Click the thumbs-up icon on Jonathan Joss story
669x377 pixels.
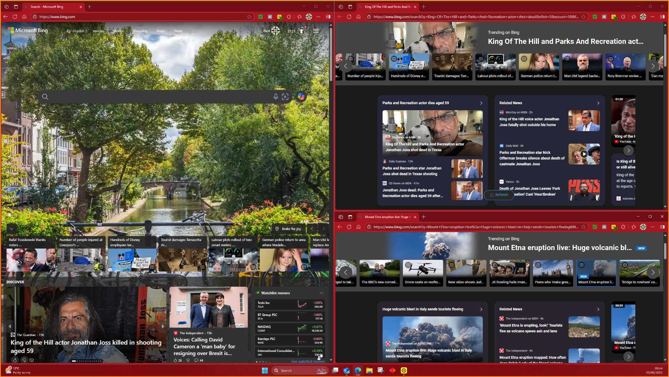[15, 360]
